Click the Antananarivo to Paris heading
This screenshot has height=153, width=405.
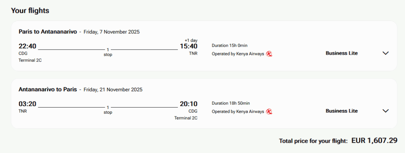(48, 89)
